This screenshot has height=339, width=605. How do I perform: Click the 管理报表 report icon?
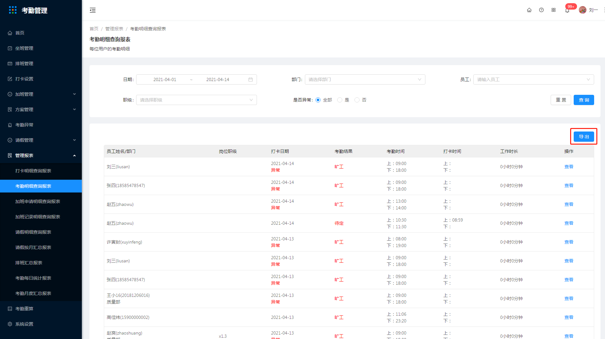pos(10,155)
